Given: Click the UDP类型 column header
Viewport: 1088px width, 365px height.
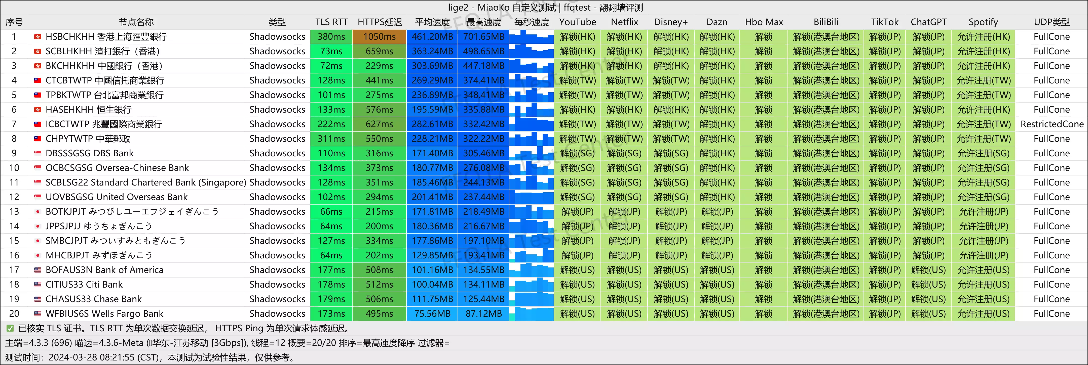Looking at the screenshot, I should click(1051, 22).
